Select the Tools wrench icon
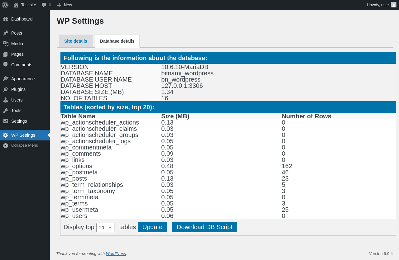The height and width of the screenshot is (260, 399). coord(6,111)
